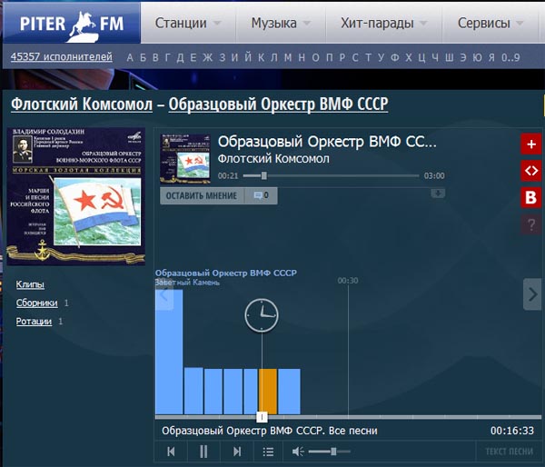Image resolution: width=545 pixels, height=467 pixels.
Task: Select letter А in artist alphabet
Action: tap(130, 57)
